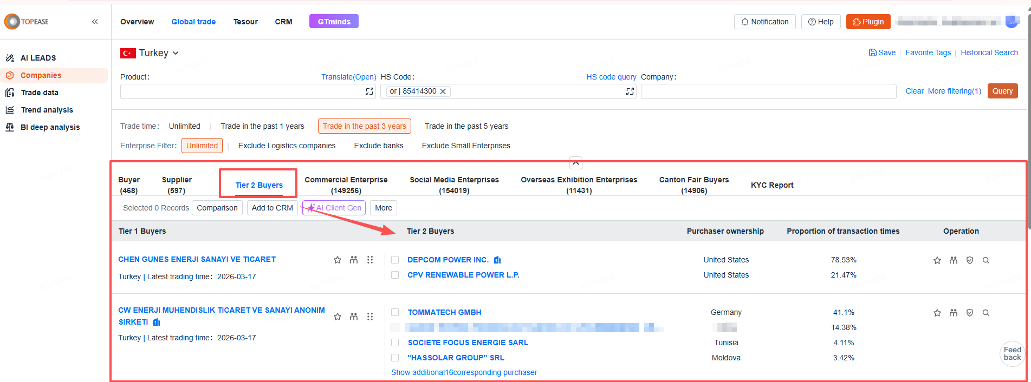Click the user avatar icon
Image resolution: width=1031 pixels, height=382 pixels.
[x=1012, y=21]
